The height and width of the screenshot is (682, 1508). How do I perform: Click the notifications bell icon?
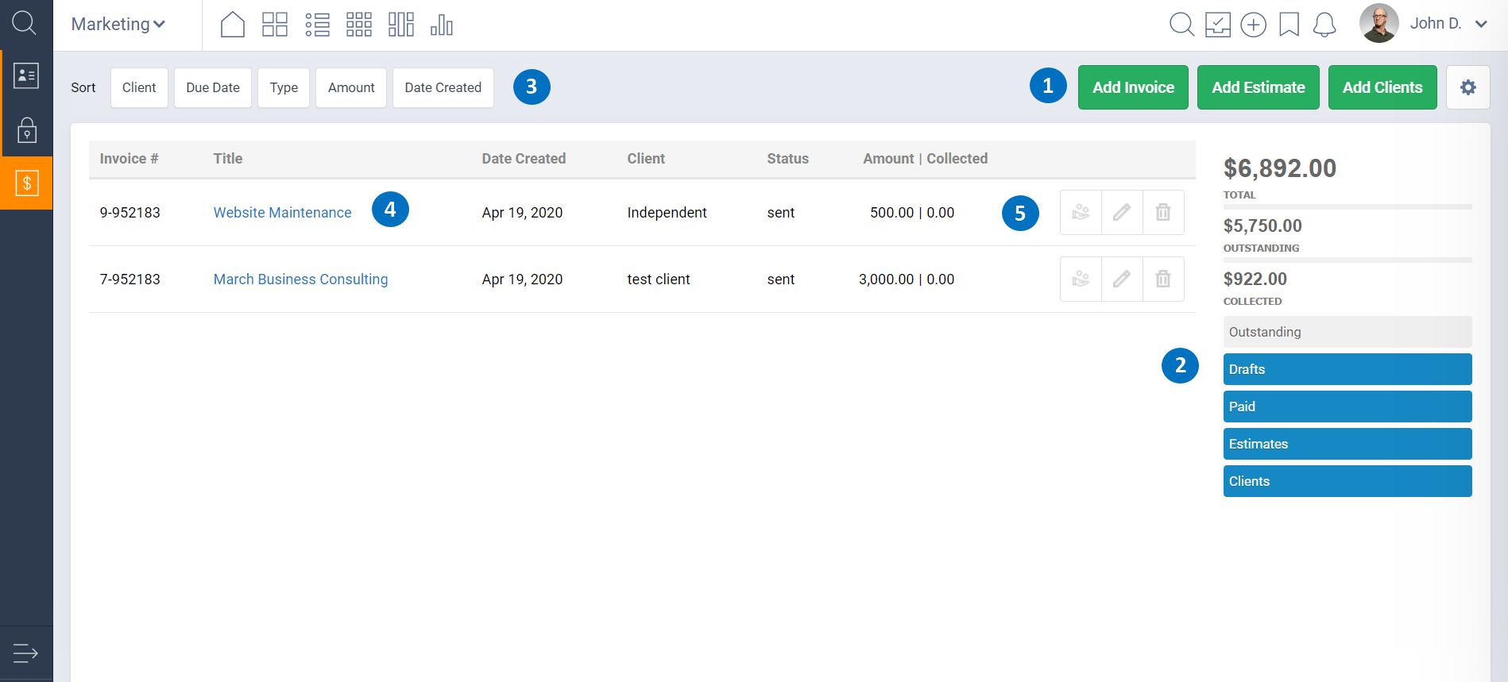coord(1324,25)
